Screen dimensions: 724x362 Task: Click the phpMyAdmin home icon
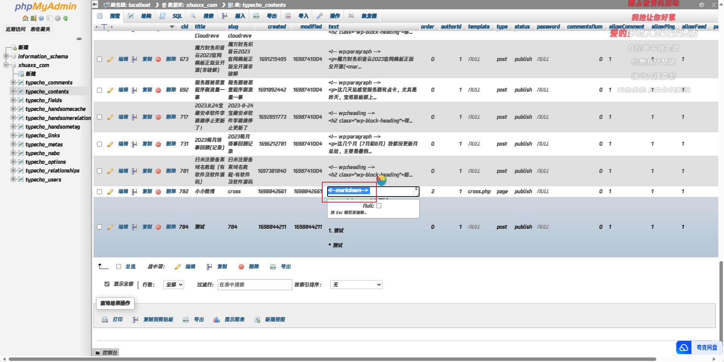point(25,18)
